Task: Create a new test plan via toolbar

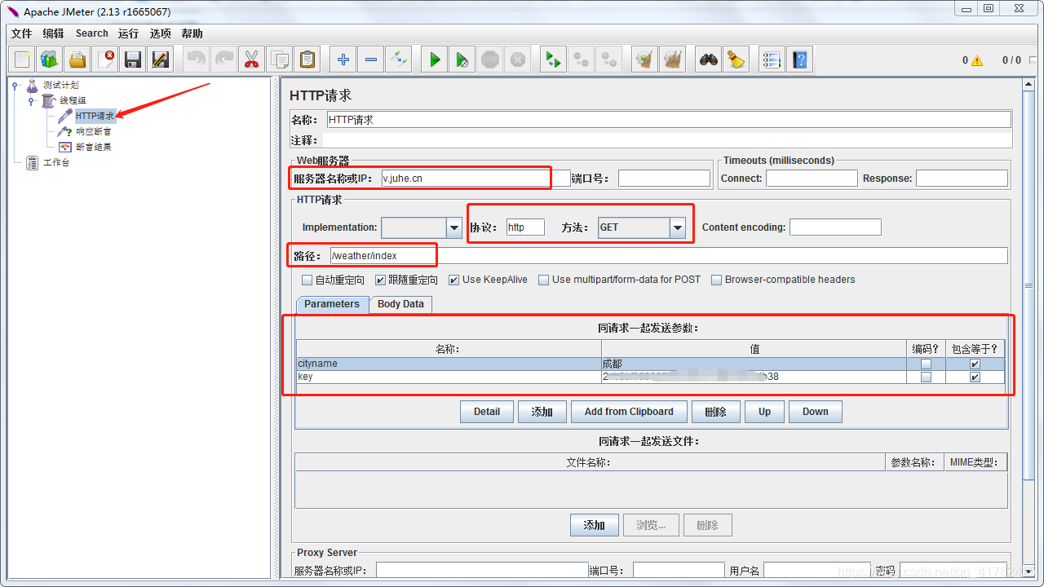Action: [x=22, y=60]
